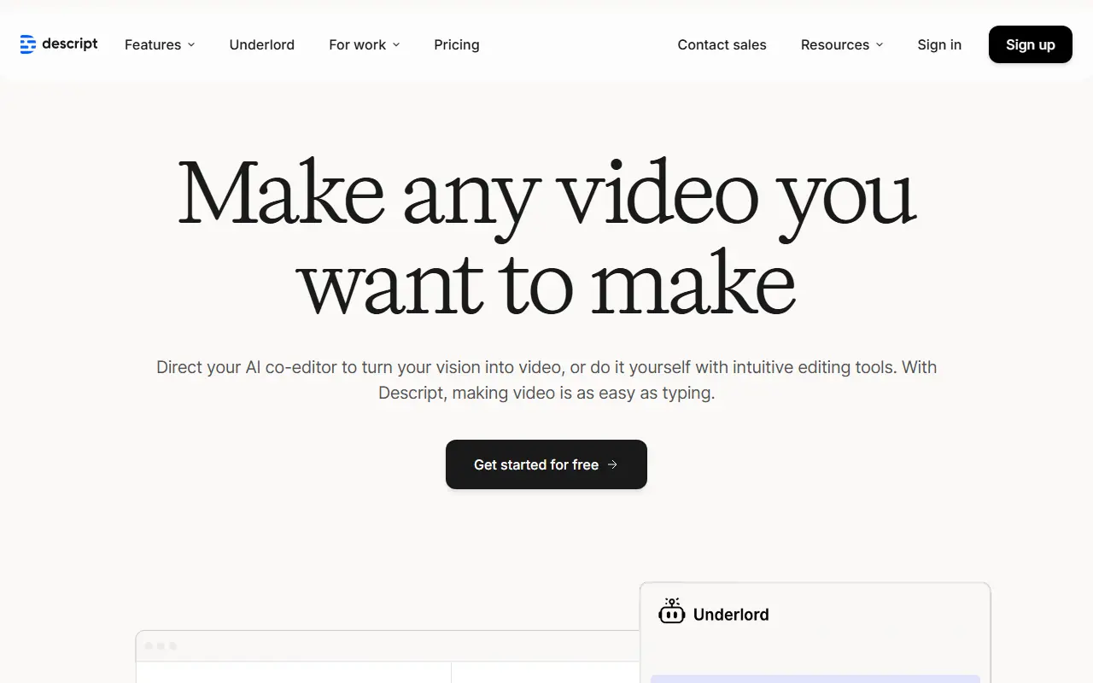This screenshot has height=683, width=1093.
Task: Click the Sign up button
Action: pos(1030,44)
